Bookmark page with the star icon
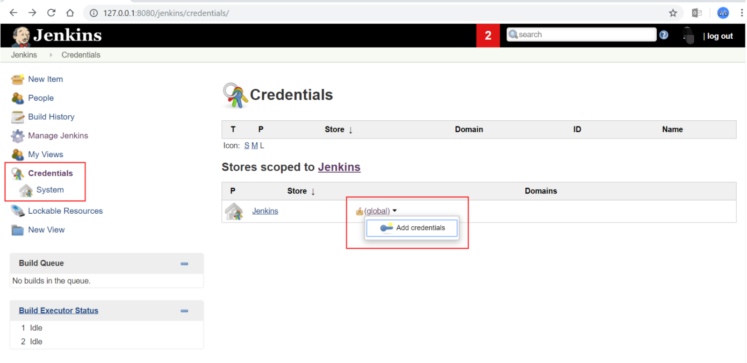The height and width of the screenshot is (363, 747). (673, 13)
